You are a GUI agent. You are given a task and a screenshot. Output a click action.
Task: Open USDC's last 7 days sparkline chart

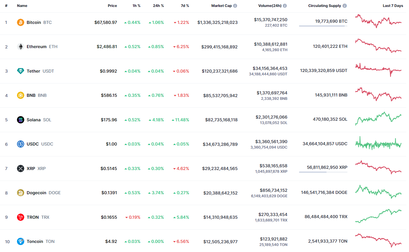(x=378, y=143)
